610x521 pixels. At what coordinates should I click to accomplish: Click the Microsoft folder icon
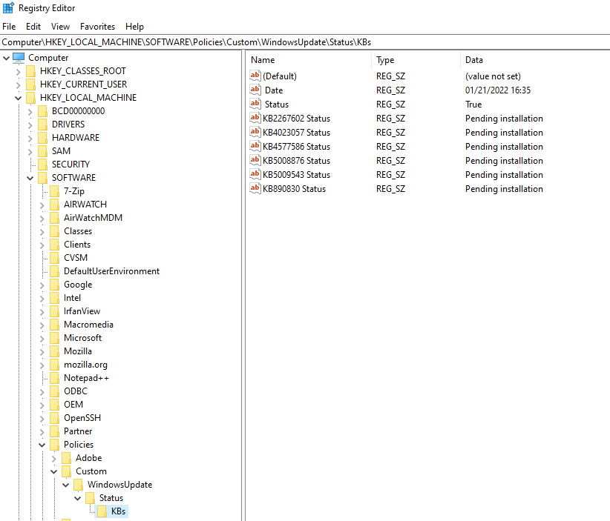[x=55, y=338]
